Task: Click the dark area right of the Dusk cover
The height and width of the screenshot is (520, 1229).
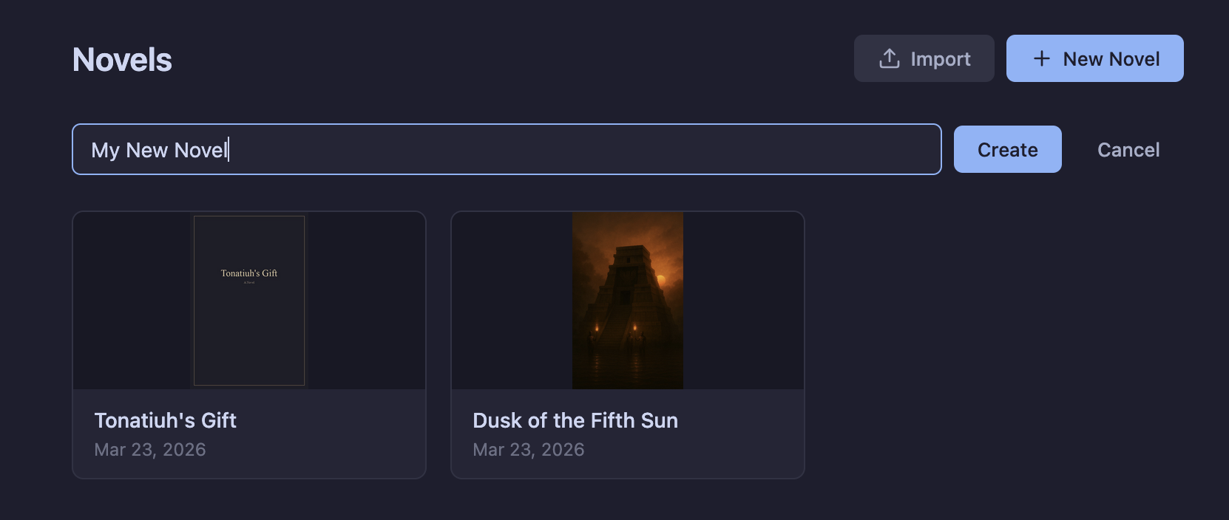Action: (743, 301)
